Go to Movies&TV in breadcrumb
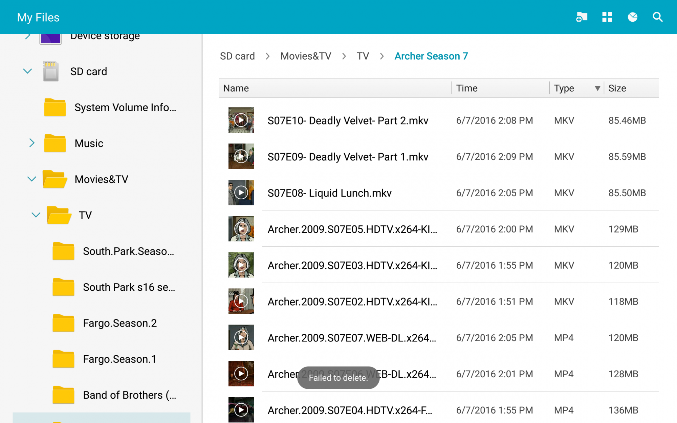 [x=306, y=56]
